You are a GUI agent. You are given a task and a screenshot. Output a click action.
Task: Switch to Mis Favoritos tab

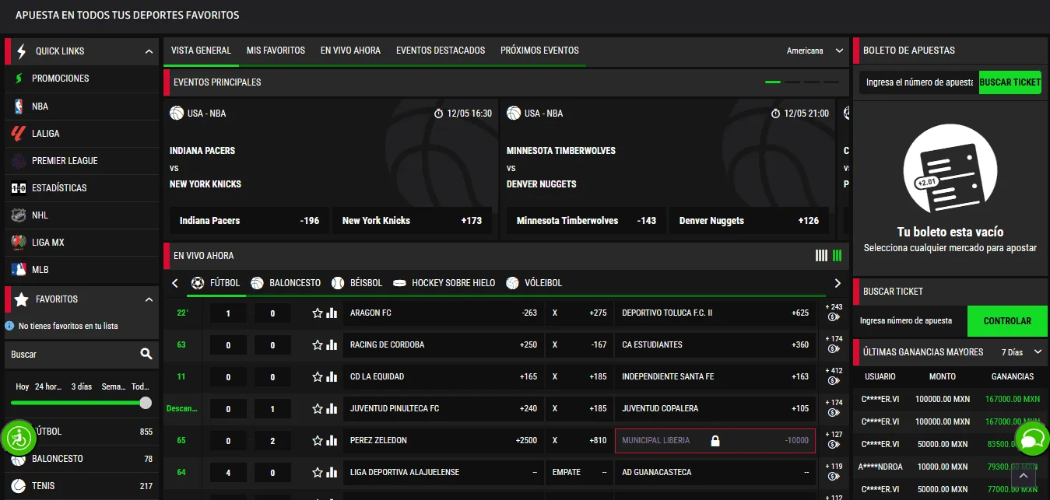tap(276, 51)
